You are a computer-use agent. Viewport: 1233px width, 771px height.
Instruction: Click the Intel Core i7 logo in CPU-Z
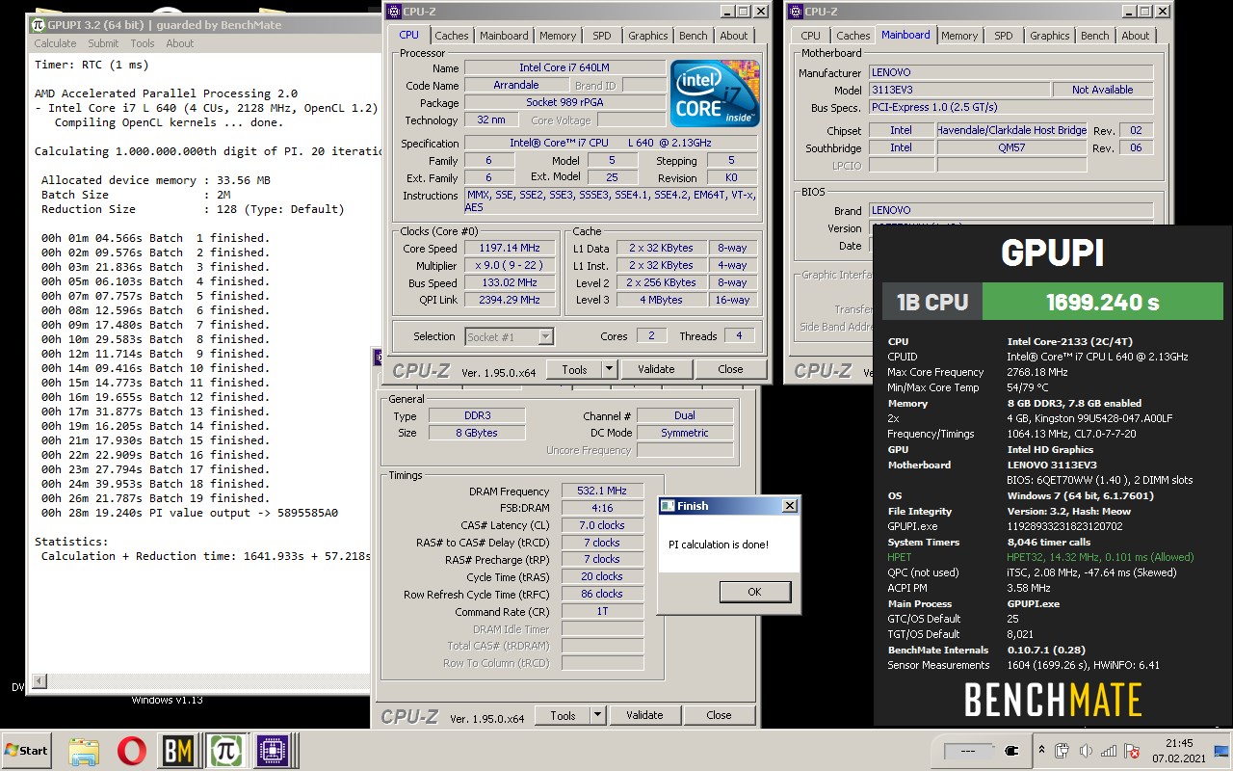point(715,93)
